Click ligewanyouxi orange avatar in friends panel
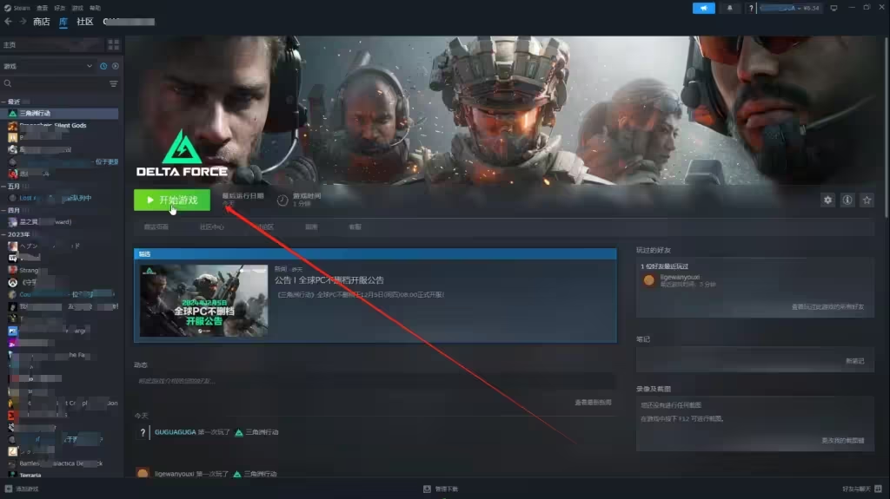Viewport: 890px width, 499px height. [x=648, y=280]
